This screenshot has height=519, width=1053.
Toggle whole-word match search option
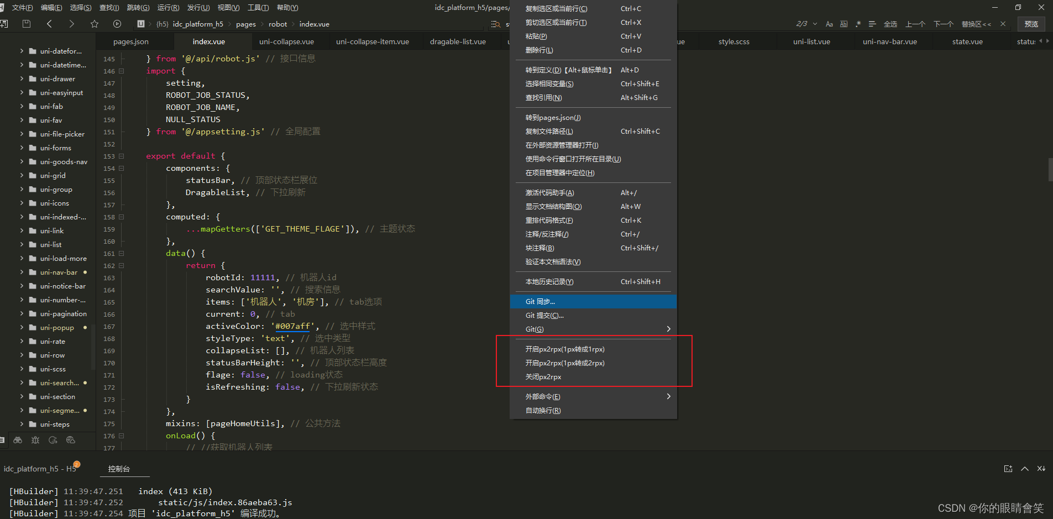[x=844, y=24]
